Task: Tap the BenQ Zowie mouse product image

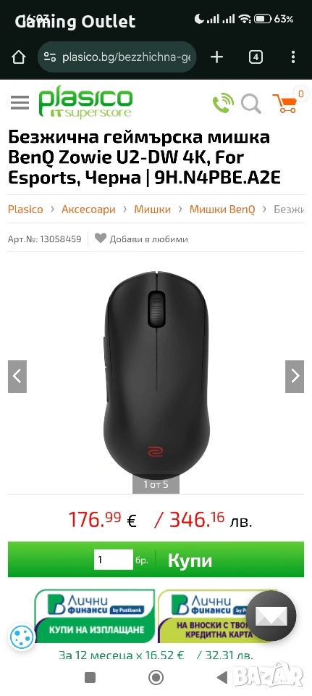Action: click(156, 374)
